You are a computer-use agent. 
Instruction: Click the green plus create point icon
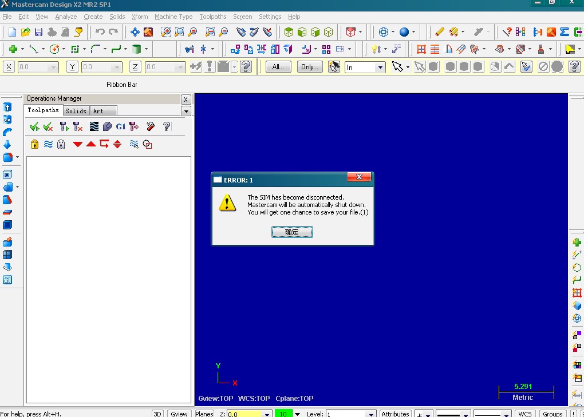click(x=13, y=49)
